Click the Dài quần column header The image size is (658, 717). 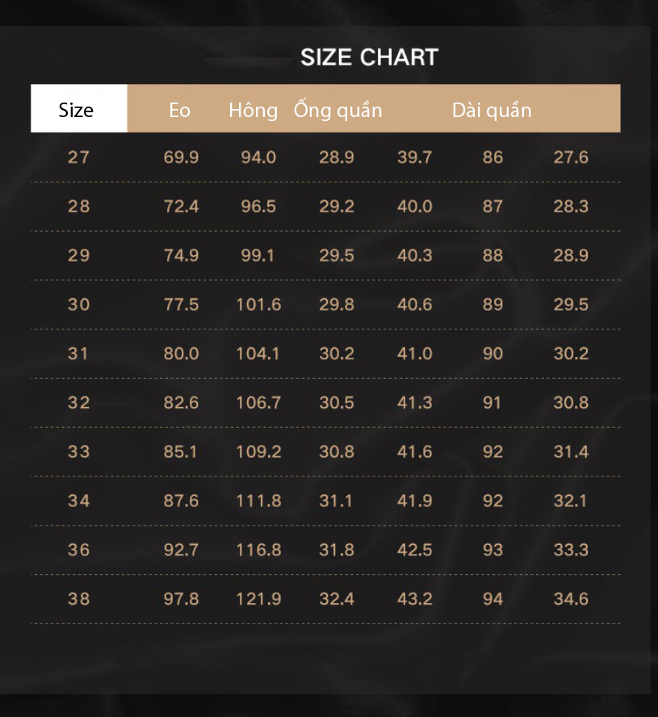click(492, 110)
